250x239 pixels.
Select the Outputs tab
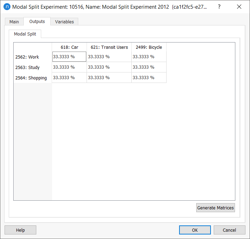[x=37, y=21]
